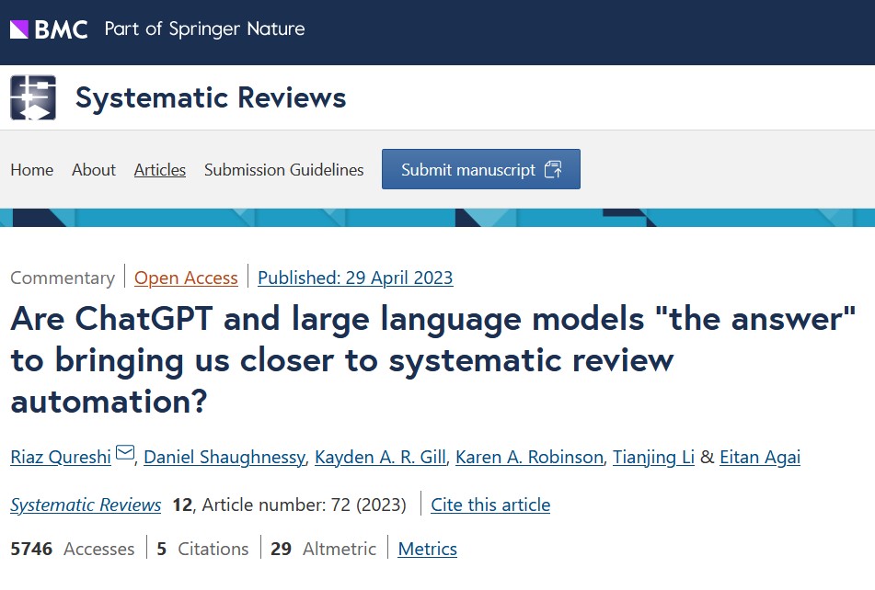This screenshot has width=875, height=590.
Task: Open Submission Guidelines menu item
Action: click(x=283, y=169)
